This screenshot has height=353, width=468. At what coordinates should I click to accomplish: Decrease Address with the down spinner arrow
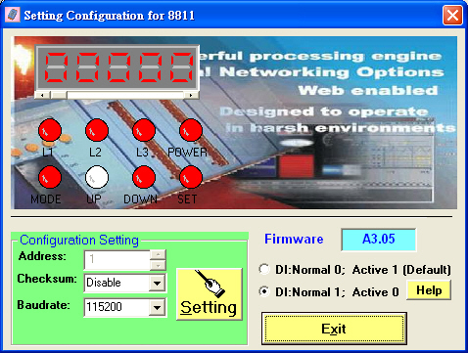click(x=158, y=265)
